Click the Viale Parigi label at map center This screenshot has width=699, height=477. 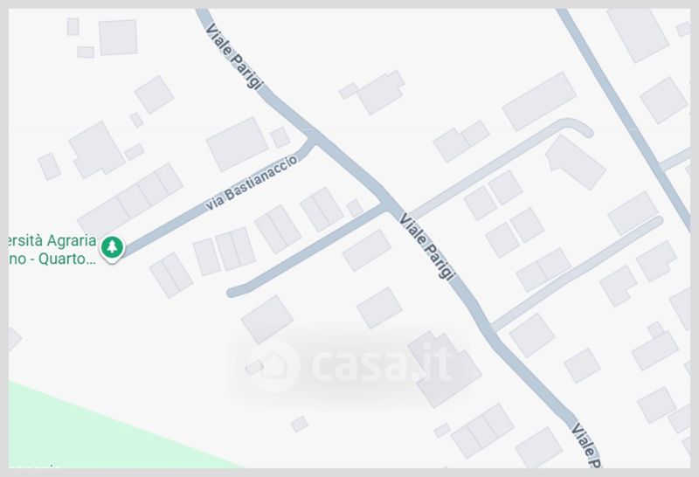click(427, 246)
